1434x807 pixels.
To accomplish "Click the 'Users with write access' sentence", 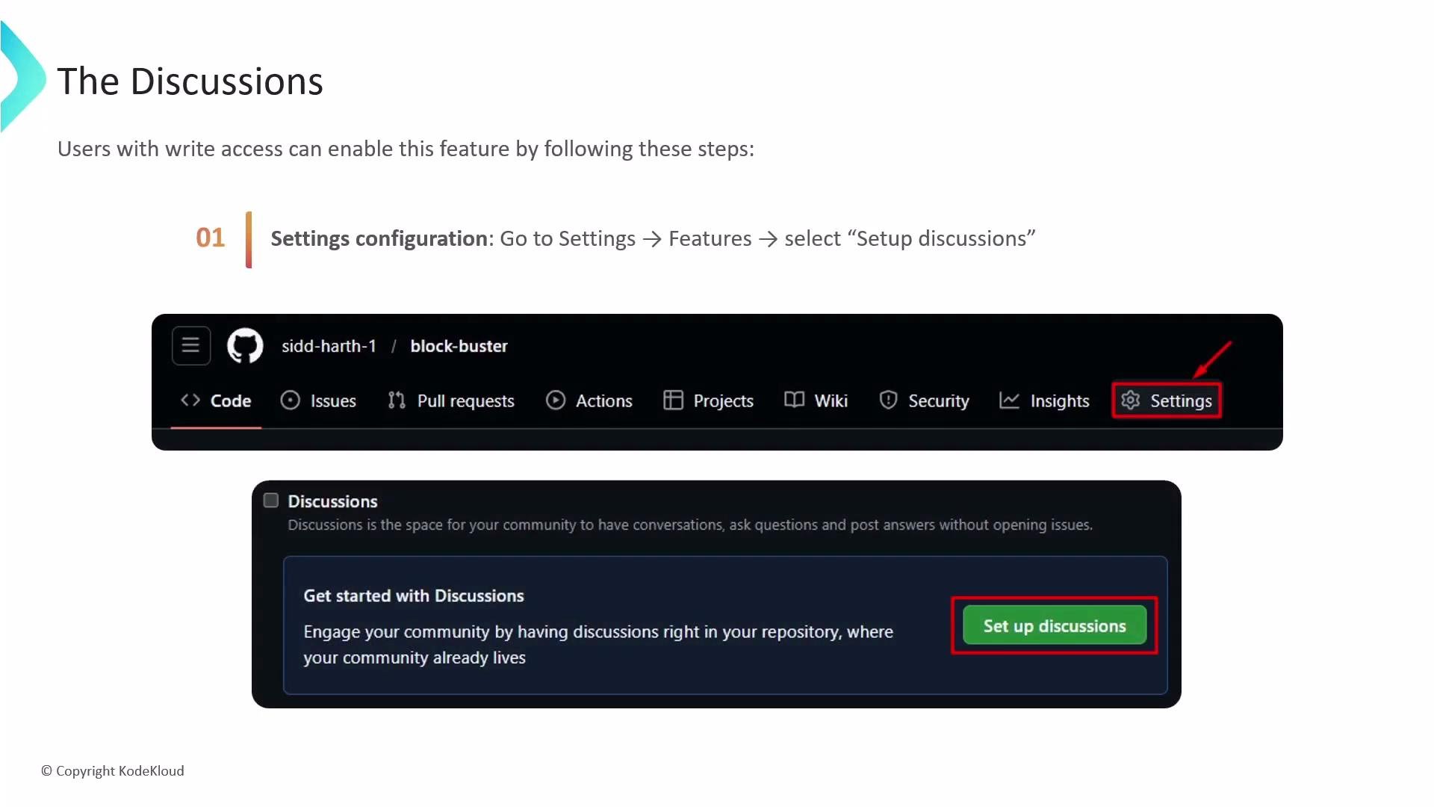I will 406,149.
